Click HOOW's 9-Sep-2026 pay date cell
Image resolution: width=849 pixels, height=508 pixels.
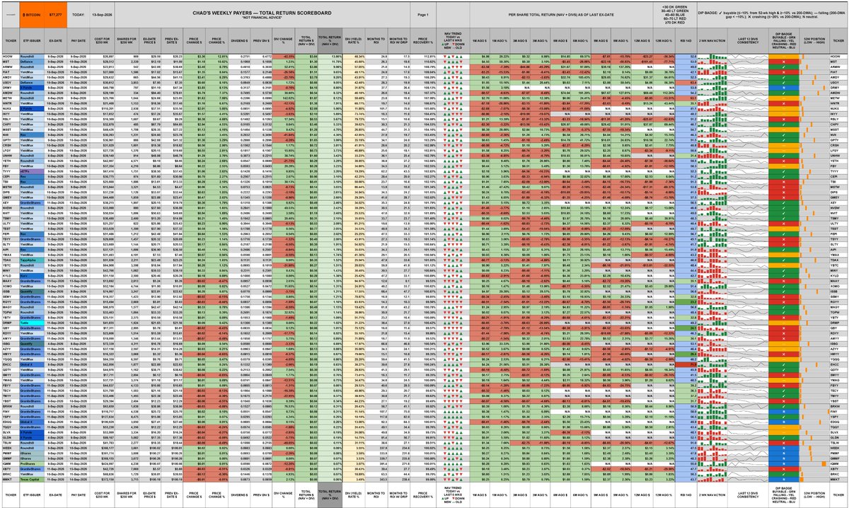(79, 56)
